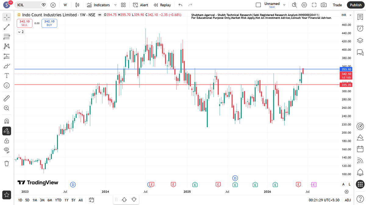Change the W weekly interval
This screenshot has width=366, height=205.
click(x=65, y=5)
